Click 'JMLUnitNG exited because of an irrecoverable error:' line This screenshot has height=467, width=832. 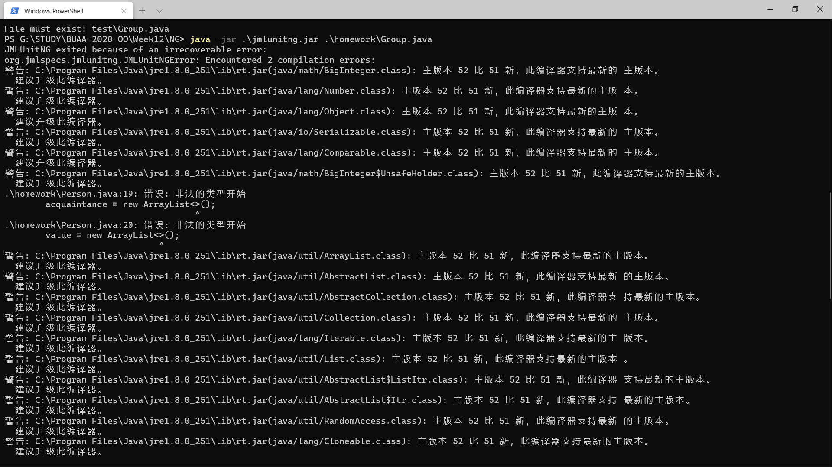136,50
